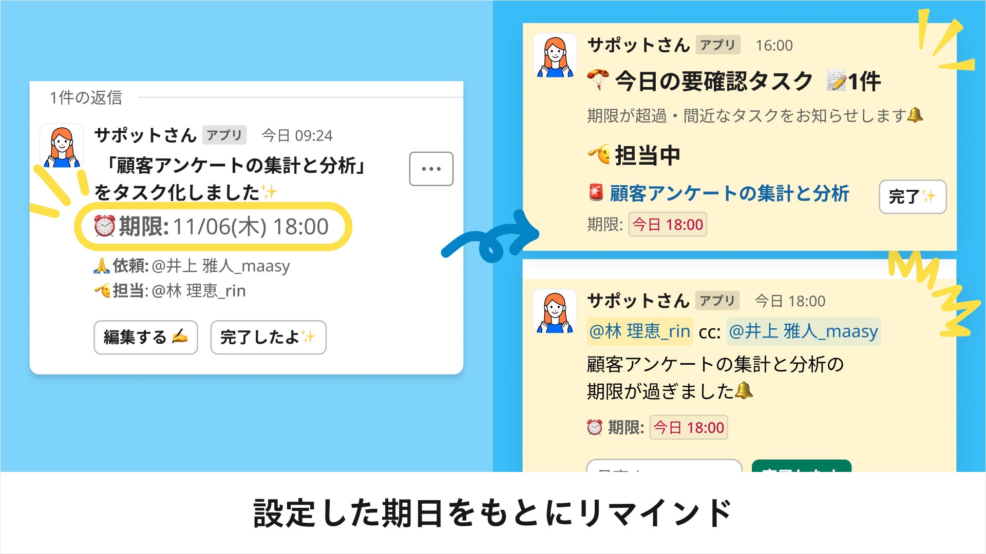Screen dimensions: 986x554
Task: Click サポットさん avatar in 18:00 message
Action: [555, 311]
